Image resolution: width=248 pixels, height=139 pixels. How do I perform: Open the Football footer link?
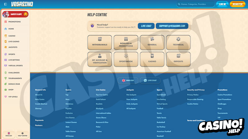tap(160, 109)
